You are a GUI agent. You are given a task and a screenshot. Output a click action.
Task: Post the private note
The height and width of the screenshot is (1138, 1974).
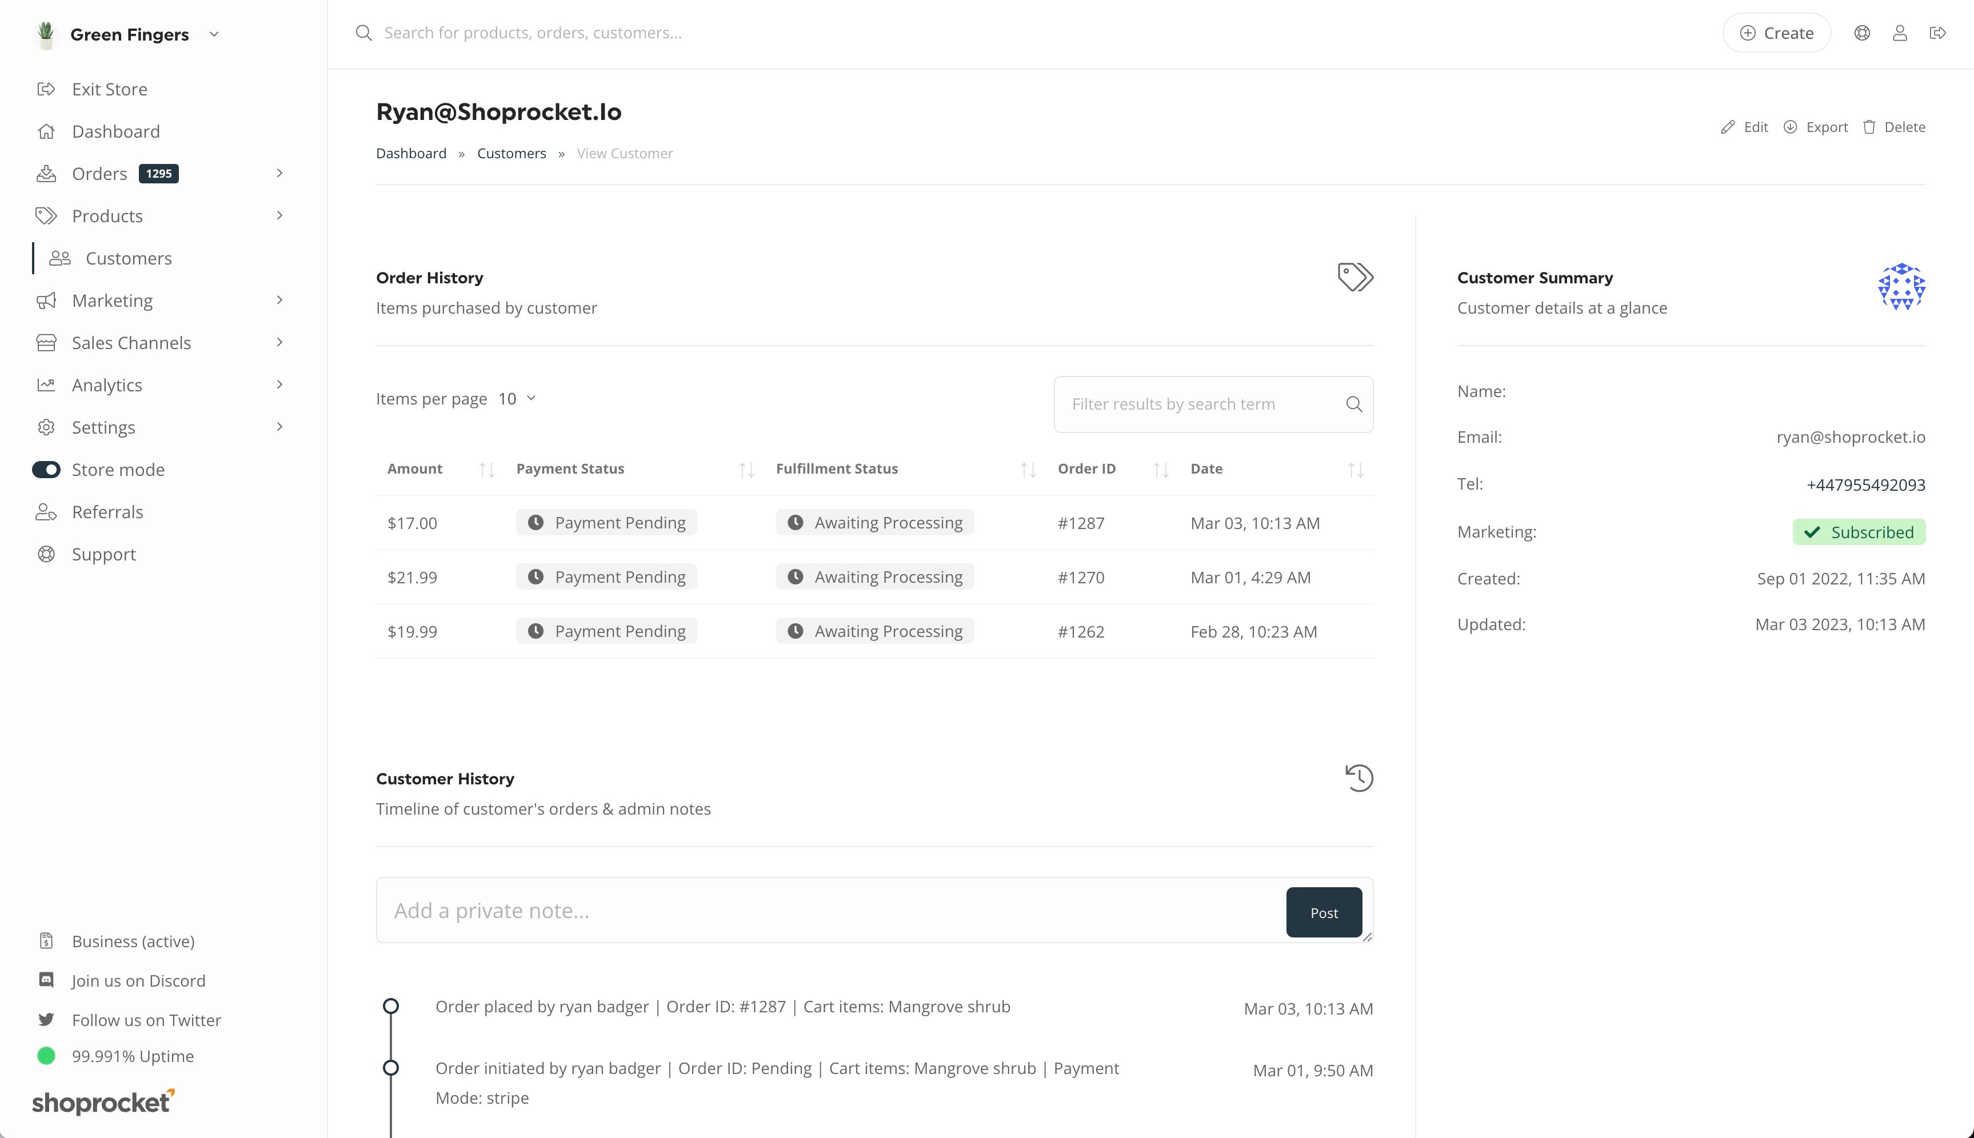(1324, 912)
